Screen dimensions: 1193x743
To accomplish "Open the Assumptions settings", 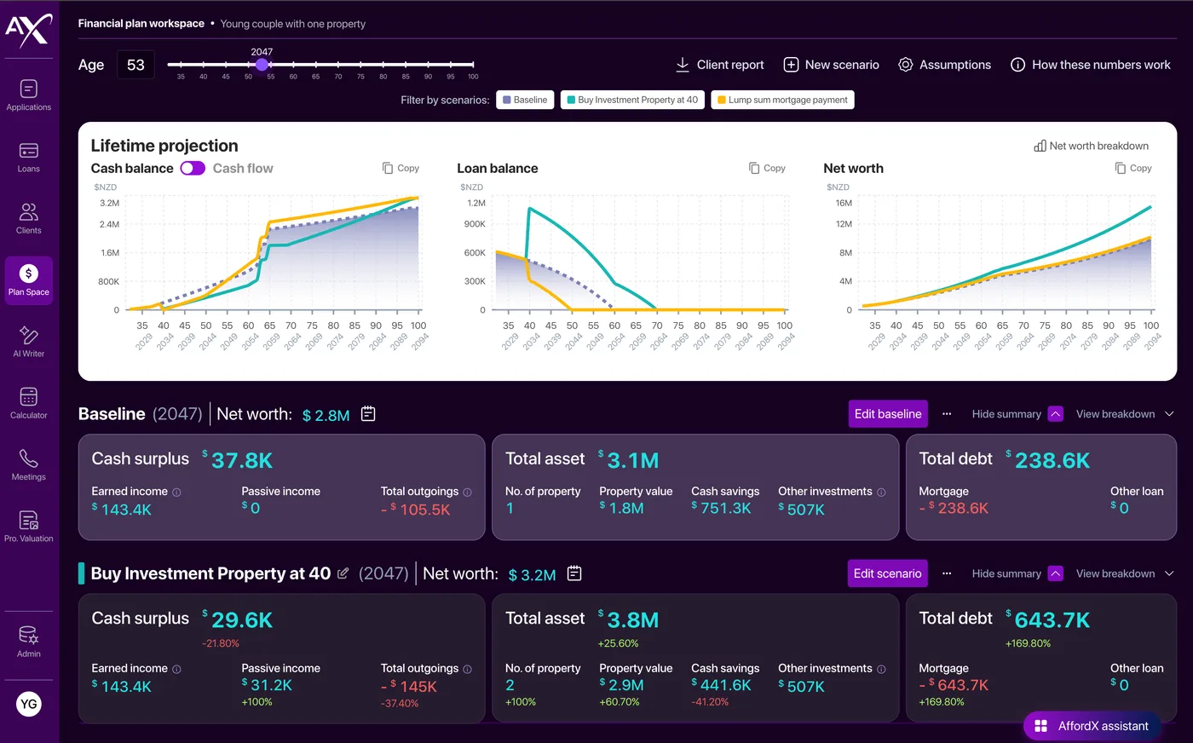I will (945, 65).
